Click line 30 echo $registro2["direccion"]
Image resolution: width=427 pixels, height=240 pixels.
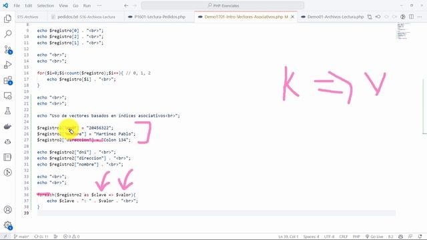coord(83,158)
